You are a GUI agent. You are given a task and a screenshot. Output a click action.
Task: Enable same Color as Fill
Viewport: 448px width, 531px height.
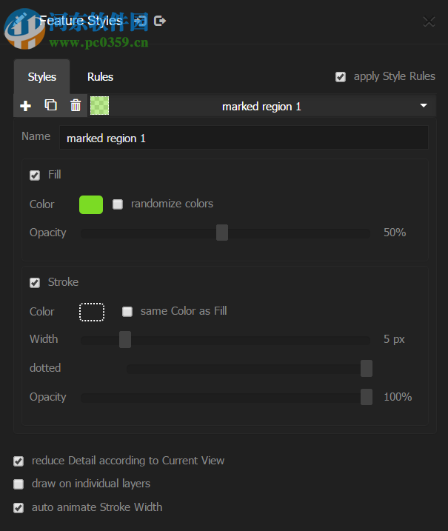click(x=127, y=312)
